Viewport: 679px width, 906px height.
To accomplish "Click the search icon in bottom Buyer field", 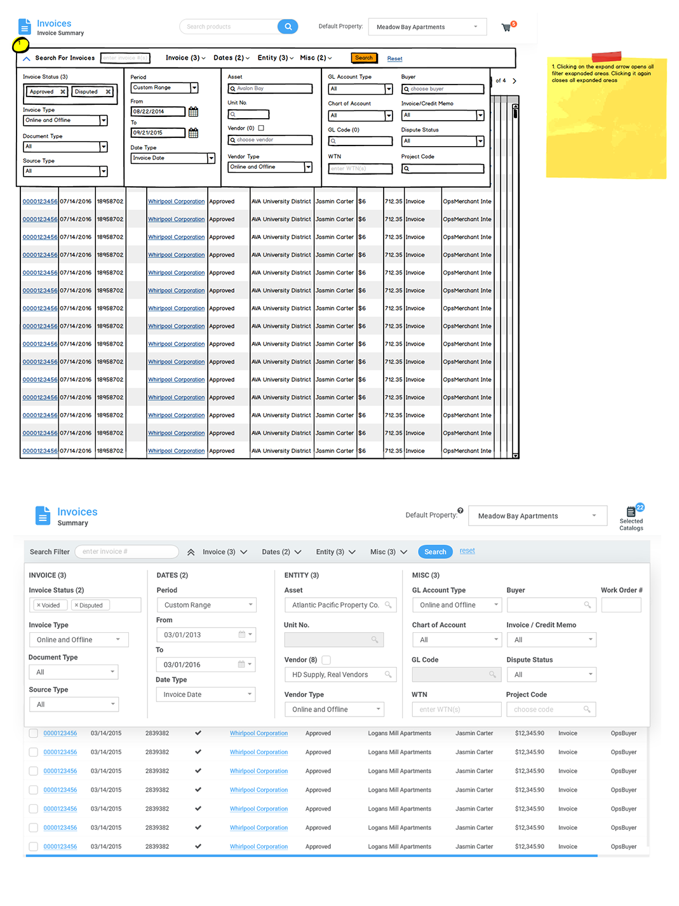I will pos(588,605).
